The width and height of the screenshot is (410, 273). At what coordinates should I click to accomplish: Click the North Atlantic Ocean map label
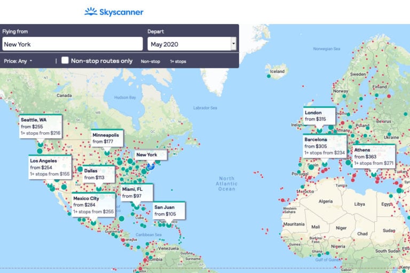click(x=227, y=183)
